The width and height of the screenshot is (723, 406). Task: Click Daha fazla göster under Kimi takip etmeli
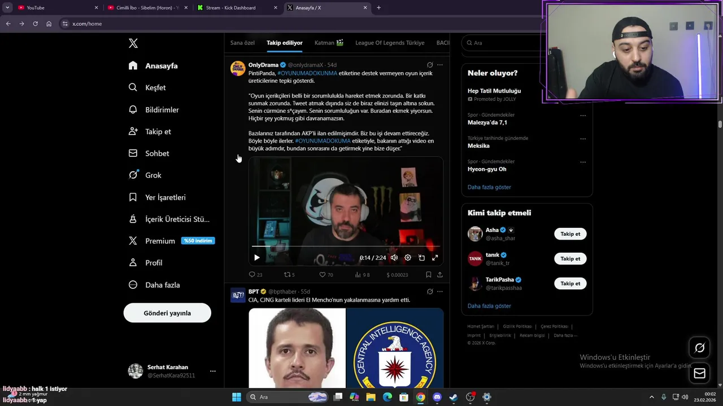coord(489,306)
